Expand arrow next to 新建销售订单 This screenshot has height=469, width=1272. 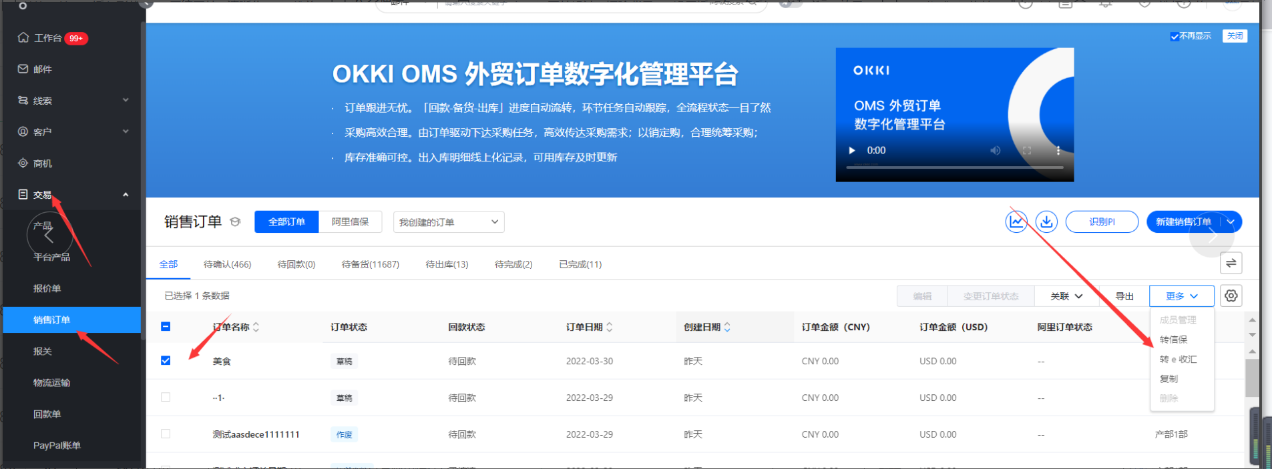[1231, 221]
